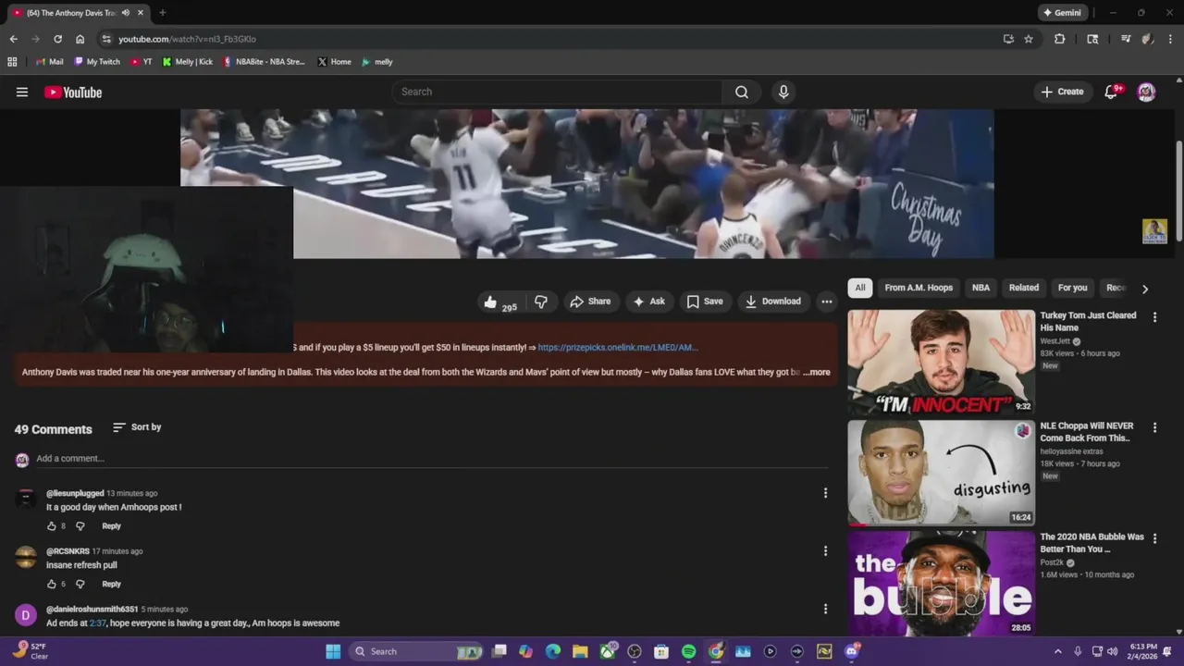
Task: Open Spotify from the taskbar
Action: pyautogui.click(x=688, y=651)
